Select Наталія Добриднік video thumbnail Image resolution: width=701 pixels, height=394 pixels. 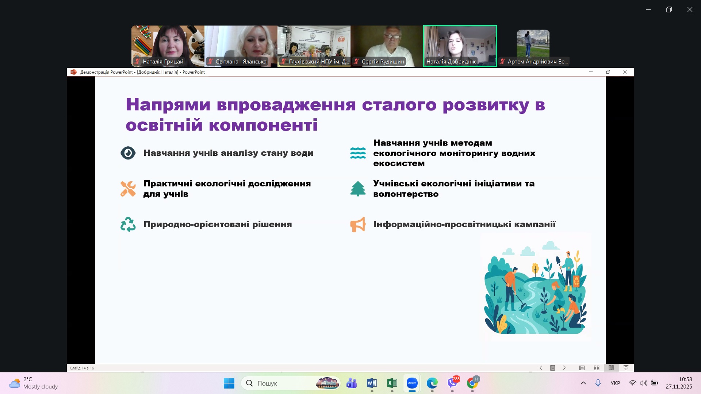point(460,46)
